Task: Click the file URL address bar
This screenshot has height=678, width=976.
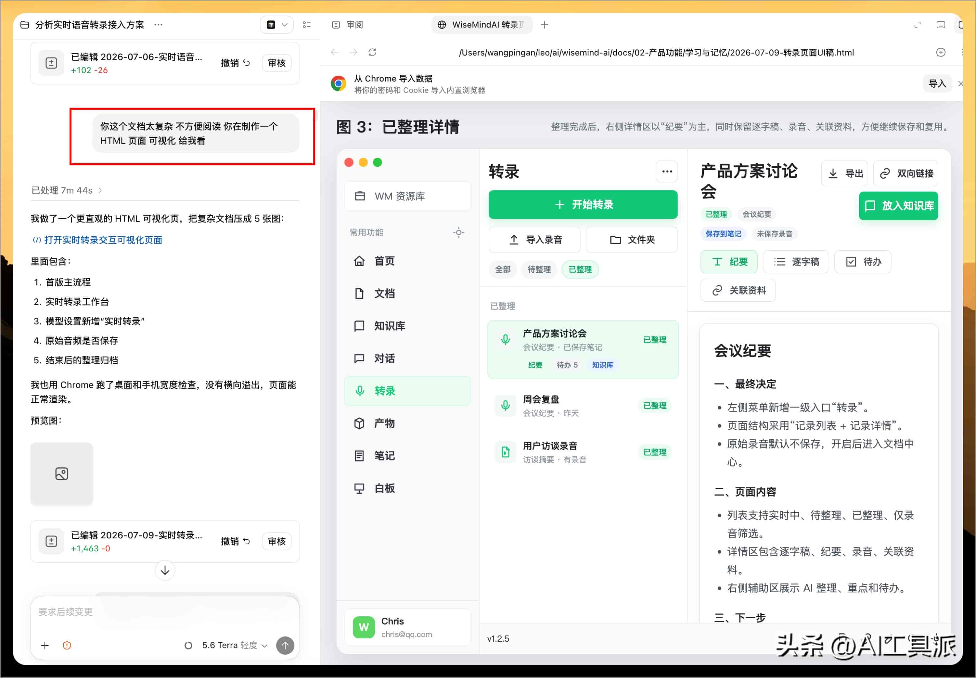Action: (656, 53)
